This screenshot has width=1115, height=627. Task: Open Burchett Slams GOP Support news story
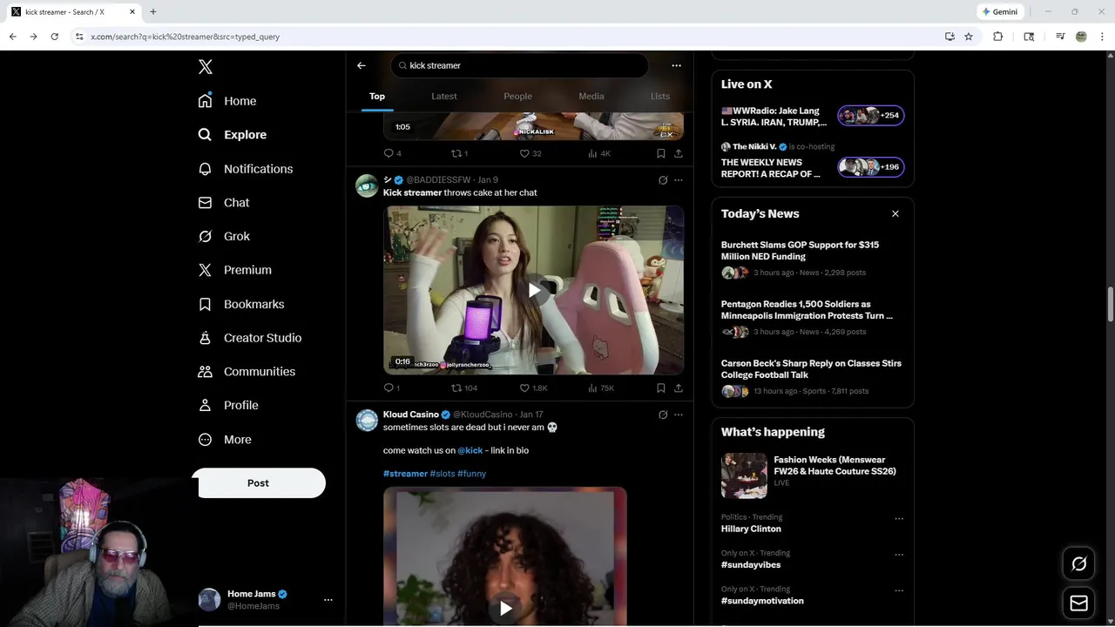pyautogui.click(x=812, y=259)
